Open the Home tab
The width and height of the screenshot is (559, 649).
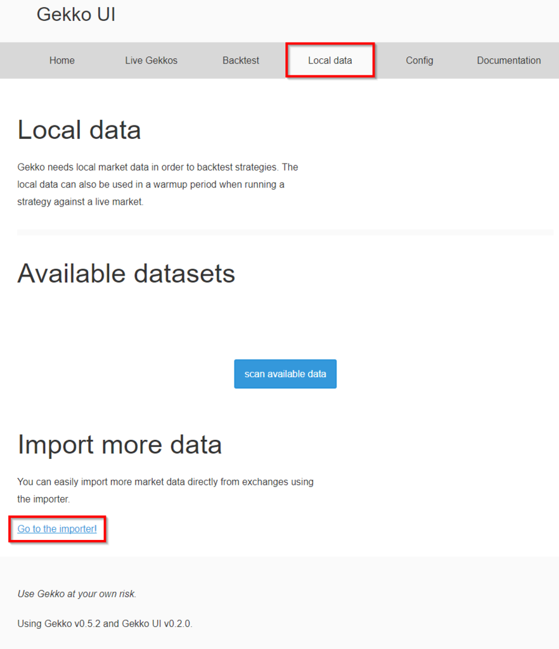pyautogui.click(x=62, y=60)
